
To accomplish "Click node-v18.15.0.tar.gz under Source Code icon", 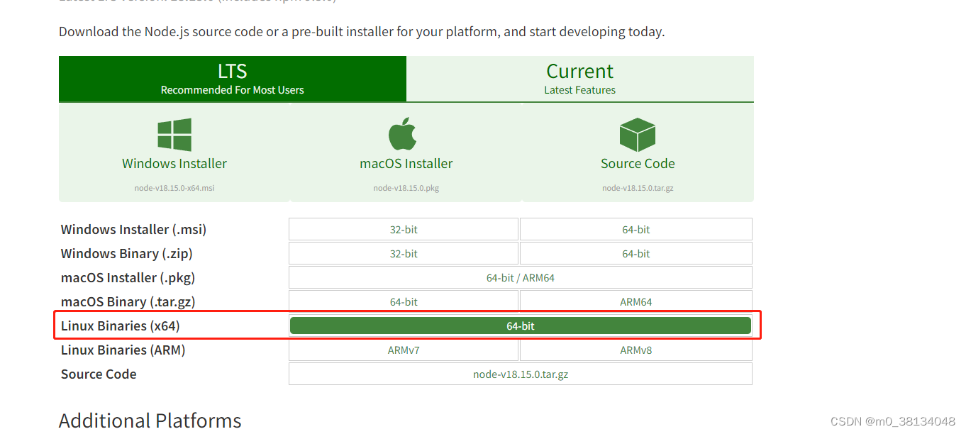I will tap(638, 188).
